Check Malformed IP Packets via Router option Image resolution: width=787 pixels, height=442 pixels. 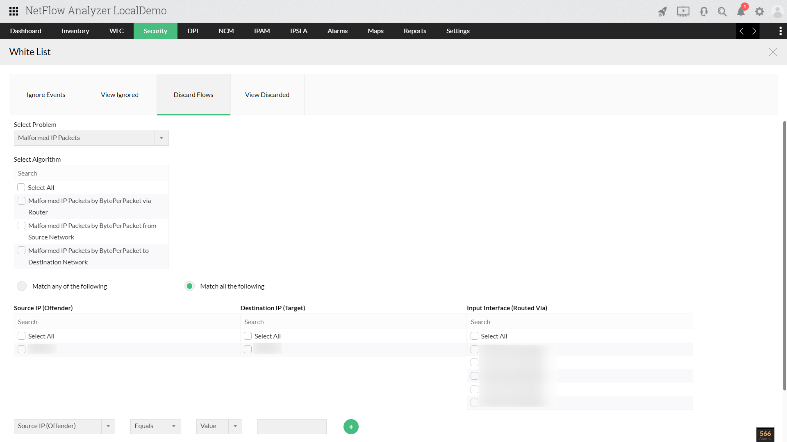point(22,201)
